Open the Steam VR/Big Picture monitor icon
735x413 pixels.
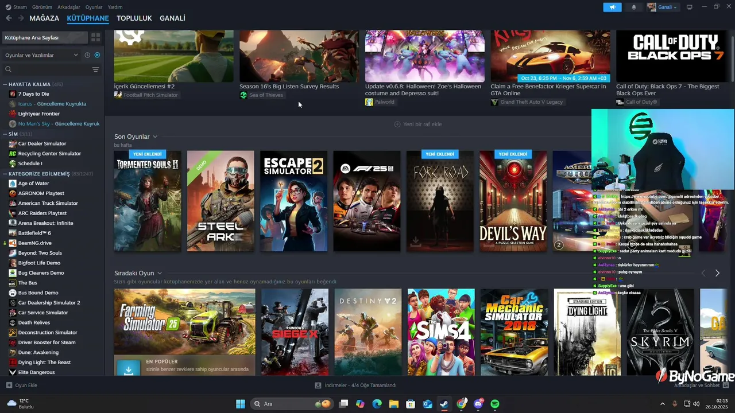pyautogui.click(x=690, y=7)
